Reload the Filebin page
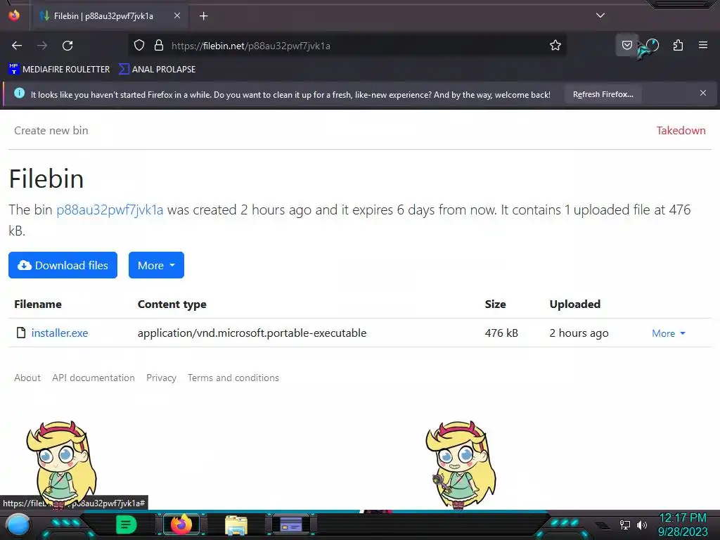This screenshot has height=540, width=720. [x=67, y=46]
